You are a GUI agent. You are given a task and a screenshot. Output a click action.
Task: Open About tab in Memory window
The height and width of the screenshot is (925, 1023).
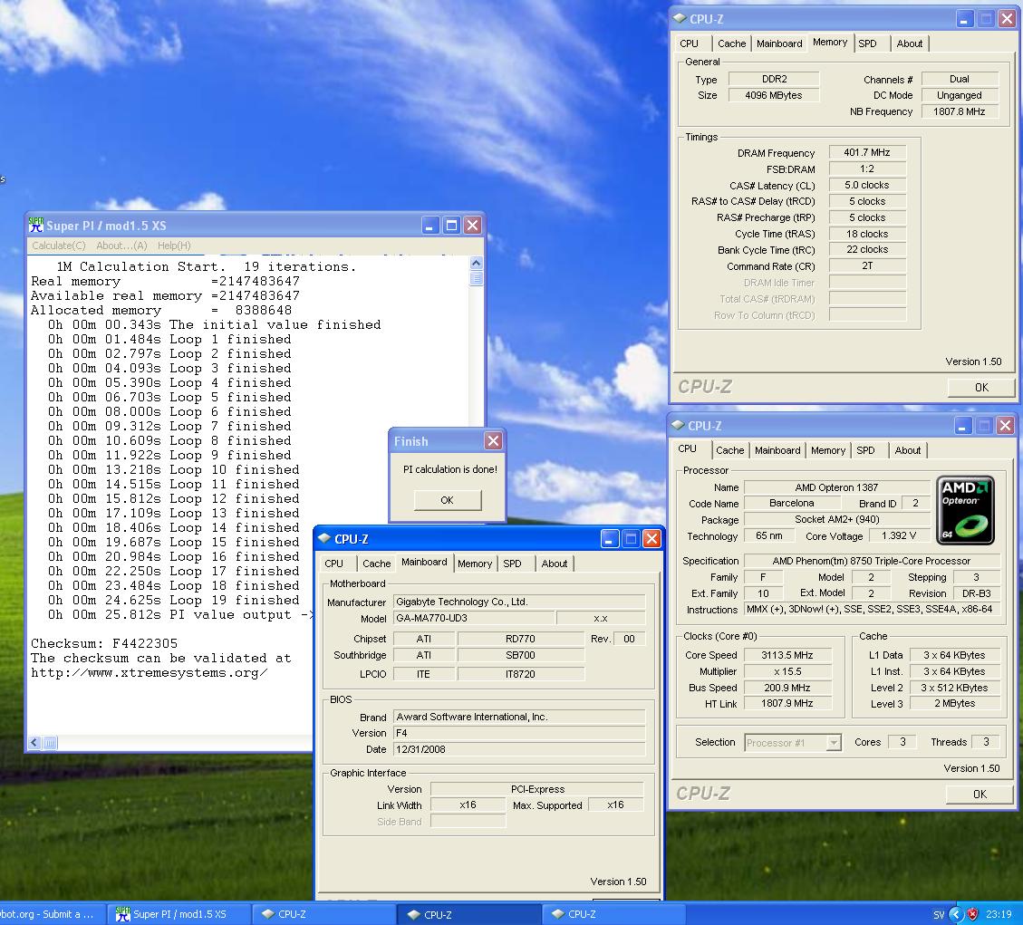[x=909, y=43]
